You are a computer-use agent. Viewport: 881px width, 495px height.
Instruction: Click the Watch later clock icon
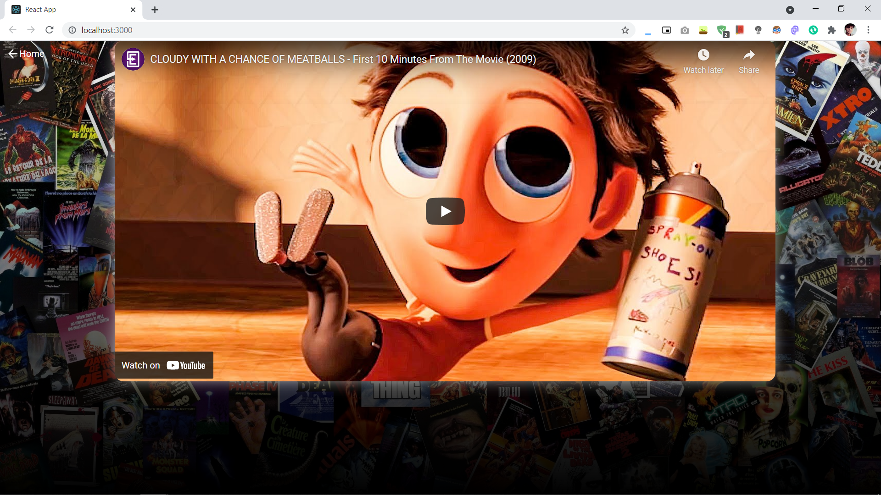pos(703,55)
